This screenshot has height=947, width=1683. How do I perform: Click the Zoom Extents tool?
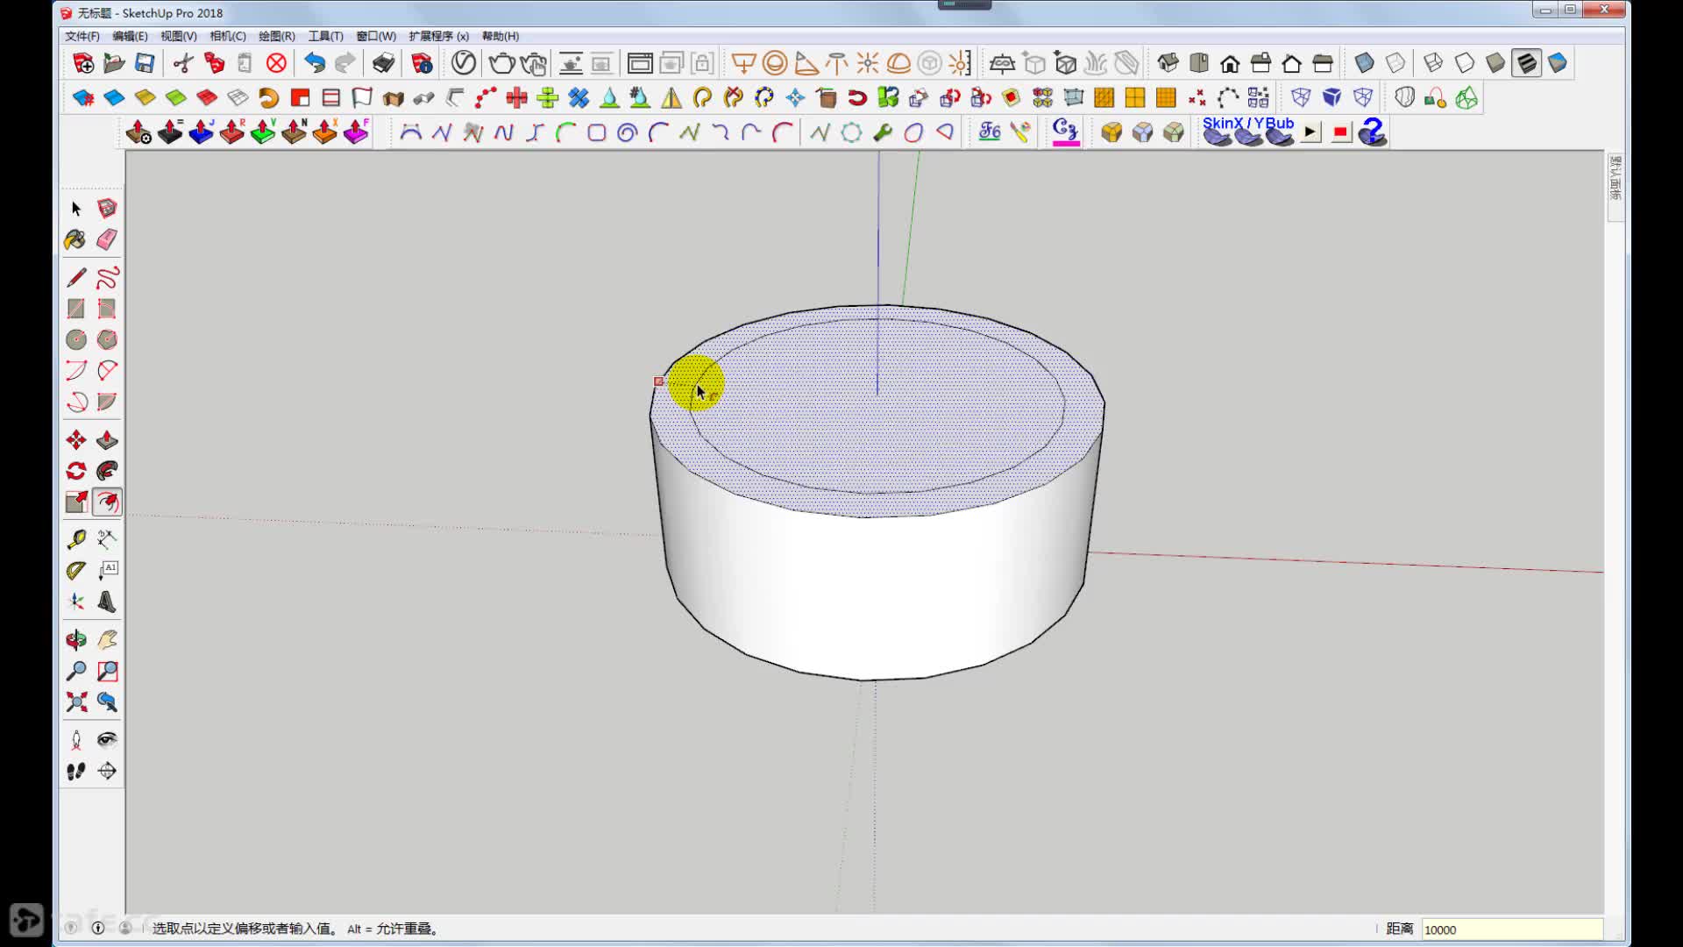76,702
